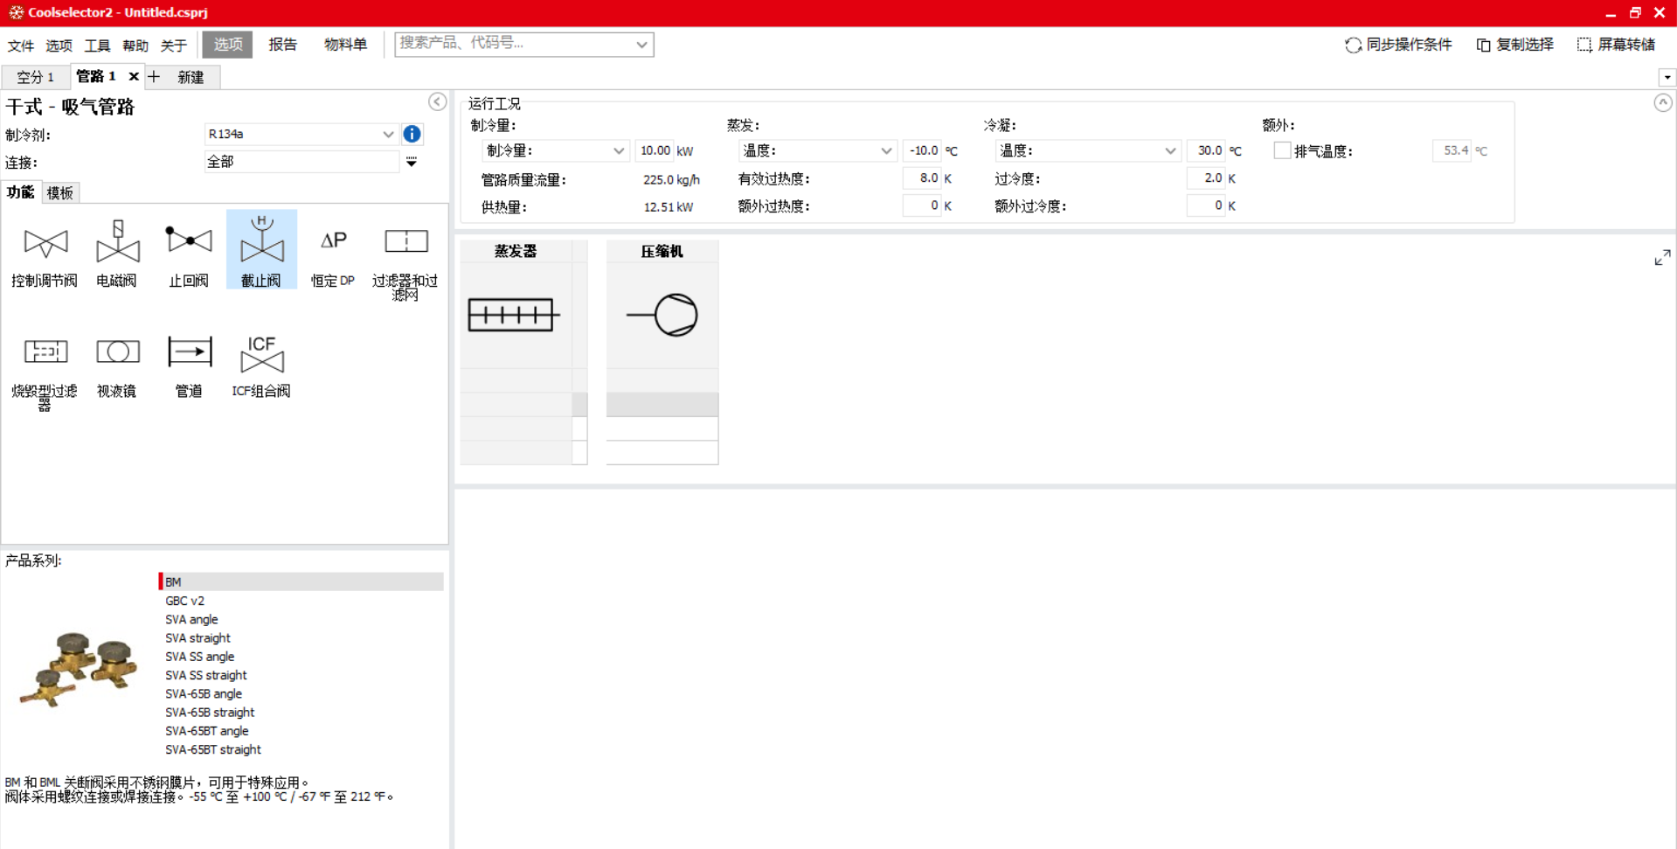Image resolution: width=1677 pixels, height=849 pixels.
Task: Collapse the 运行工况 operating conditions panel
Action: click(x=1663, y=102)
